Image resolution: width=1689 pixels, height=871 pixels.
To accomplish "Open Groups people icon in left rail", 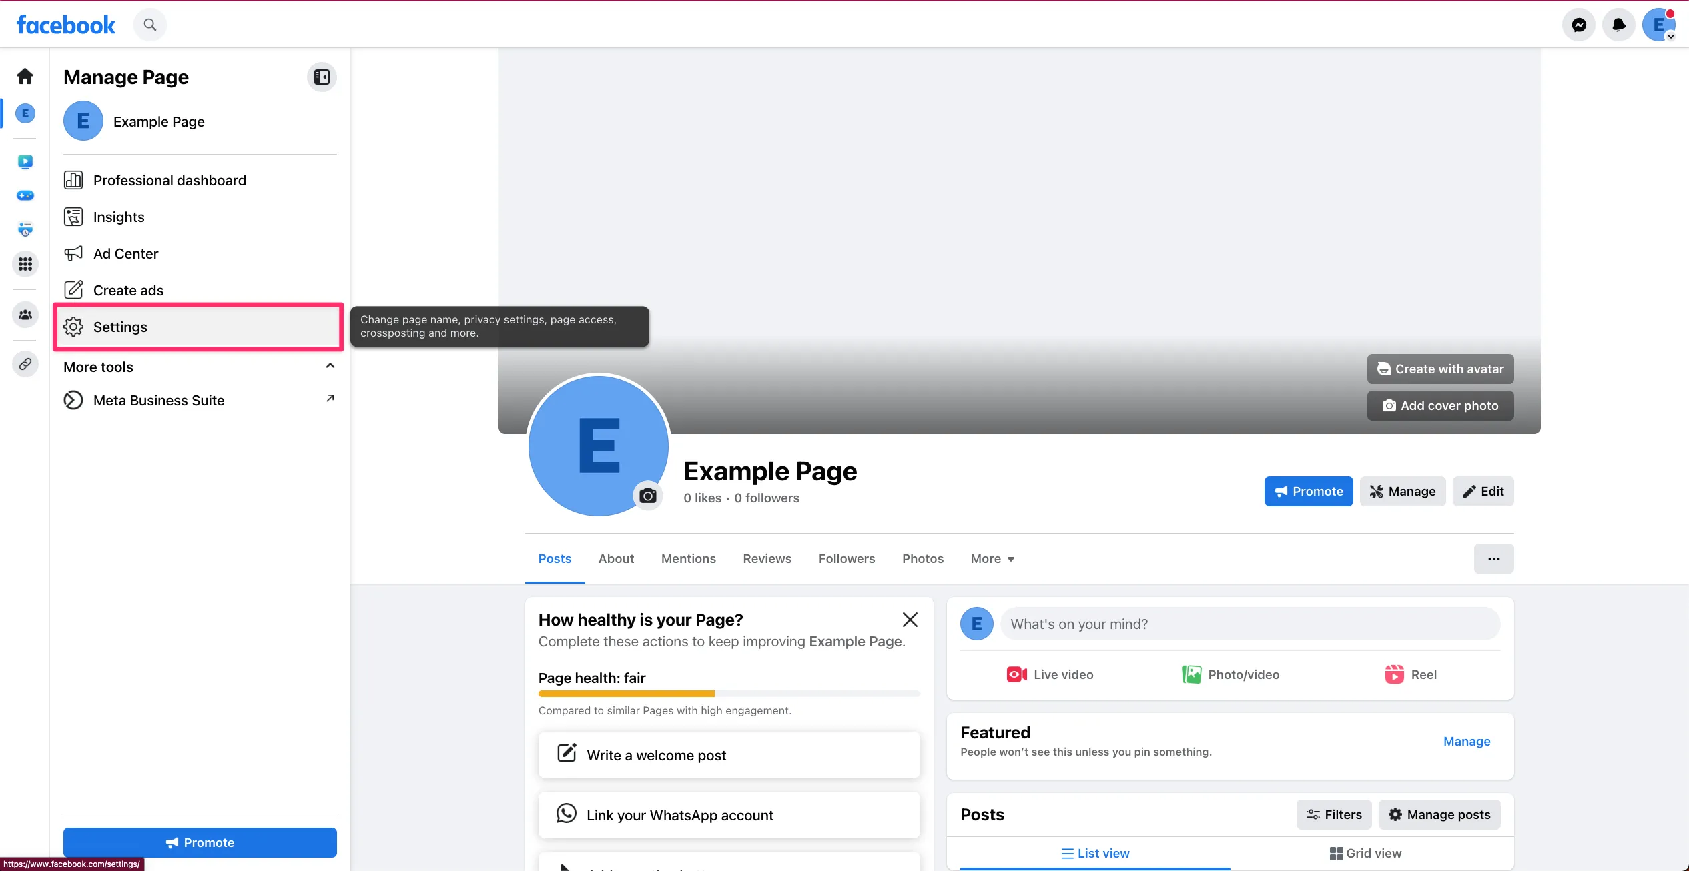I will [25, 315].
